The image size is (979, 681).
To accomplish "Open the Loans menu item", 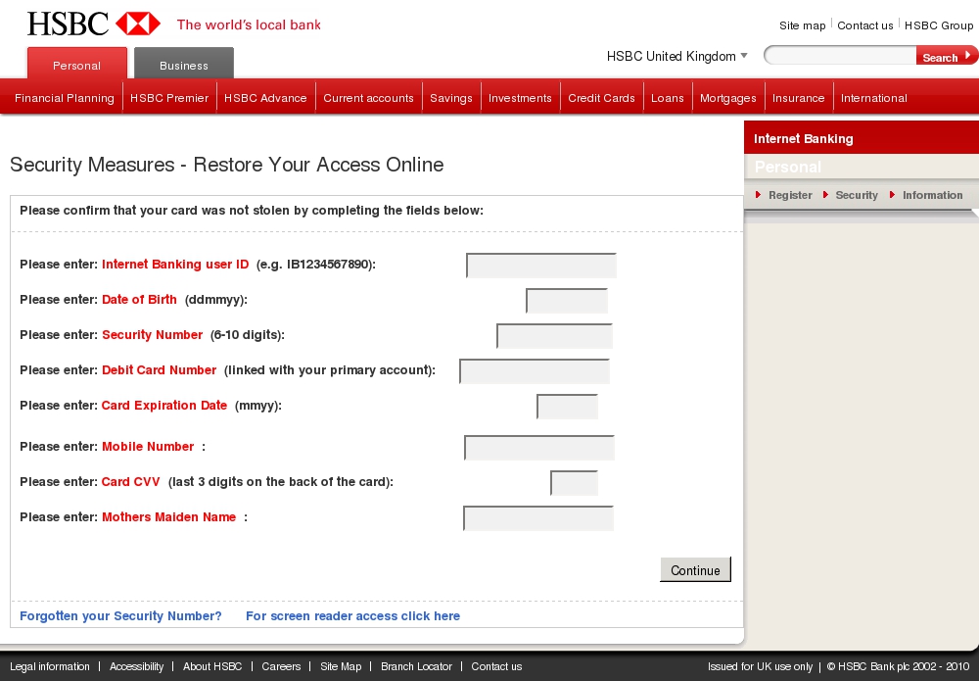I will click(668, 98).
